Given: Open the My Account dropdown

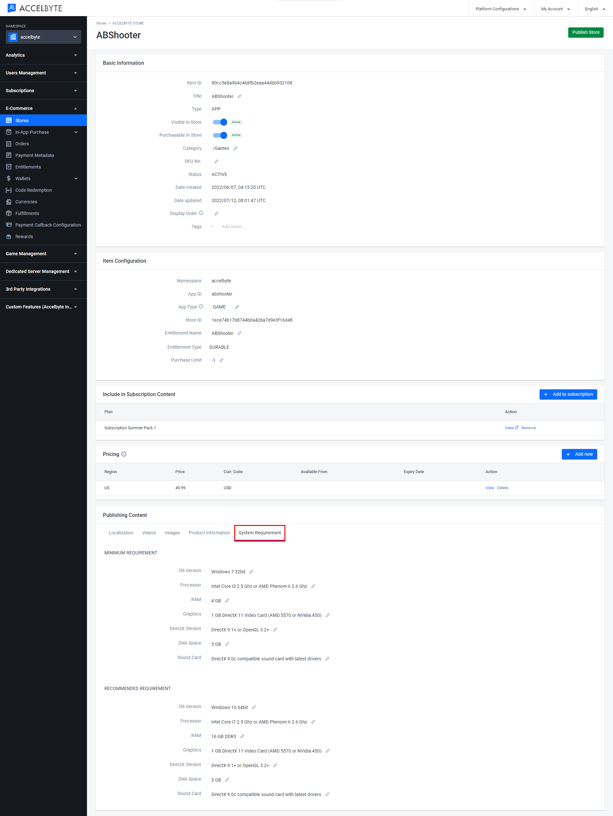Looking at the screenshot, I should [555, 9].
